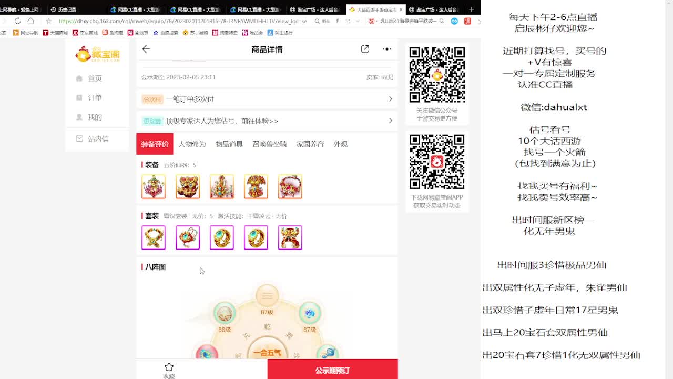Select first 装备 item icon
This screenshot has height=379, width=673.
(x=154, y=186)
